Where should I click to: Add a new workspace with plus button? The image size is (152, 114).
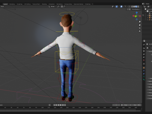click(92, 4)
